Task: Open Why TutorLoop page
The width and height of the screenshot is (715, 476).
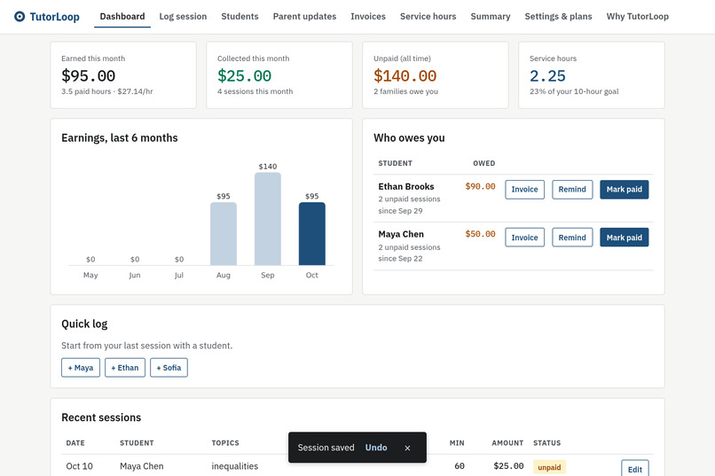Action: pyautogui.click(x=638, y=16)
